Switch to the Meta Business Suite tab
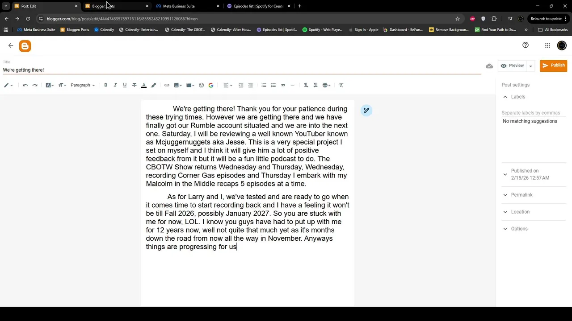Viewport: 572px width, 321px height. (188, 6)
